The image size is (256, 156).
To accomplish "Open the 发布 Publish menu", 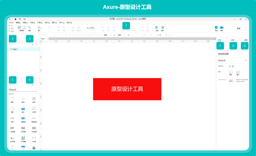I will pyautogui.click(x=47, y=22).
